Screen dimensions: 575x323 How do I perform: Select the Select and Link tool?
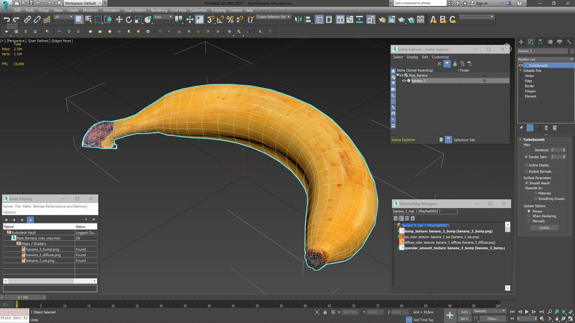pos(27,20)
